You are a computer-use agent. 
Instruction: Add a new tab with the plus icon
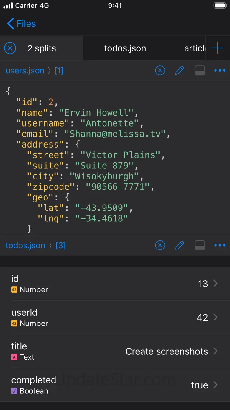(x=218, y=48)
